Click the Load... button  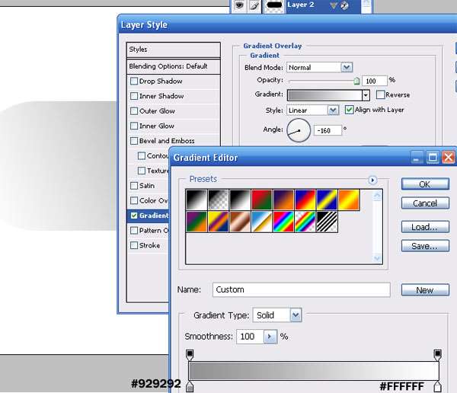tap(425, 227)
